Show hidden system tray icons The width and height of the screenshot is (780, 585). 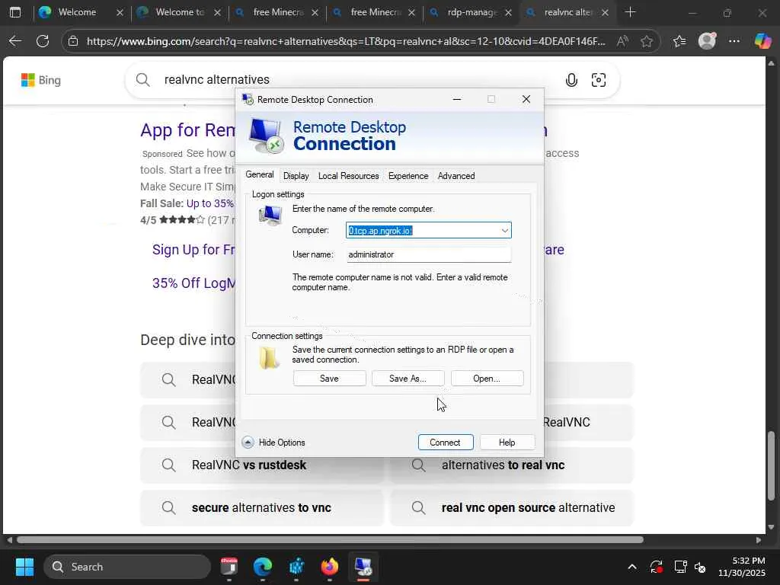631,567
